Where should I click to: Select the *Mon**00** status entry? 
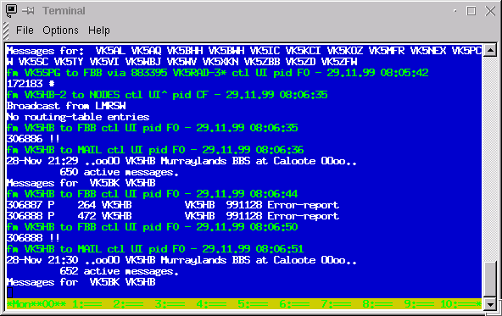tap(36, 304)
